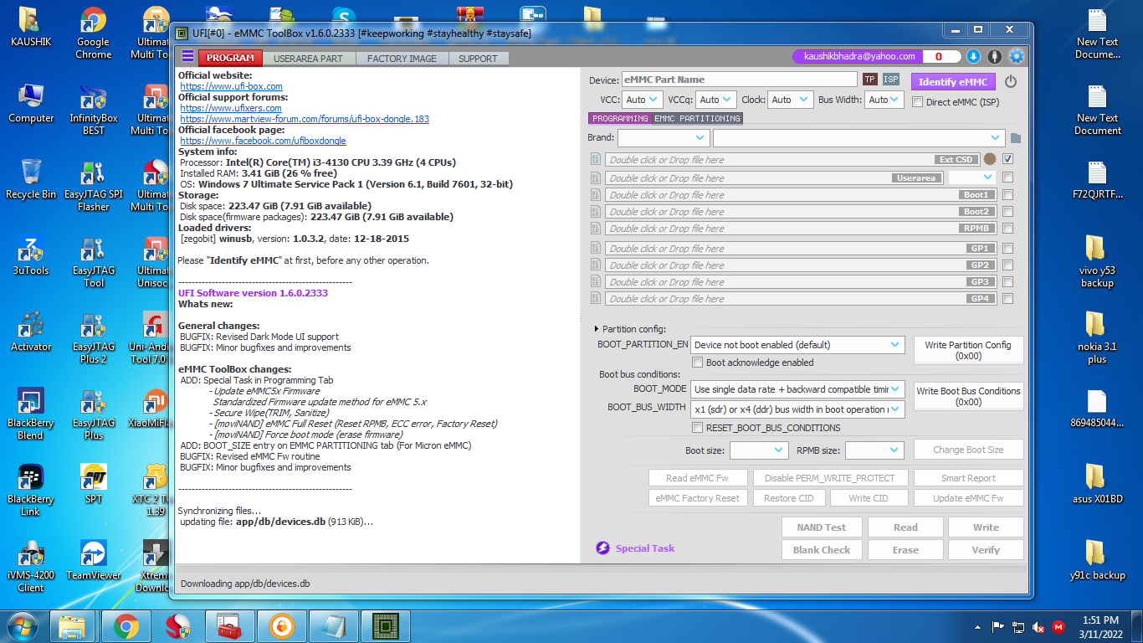Open the Clock dropdown
The image size is (1143, 643).
790,100
